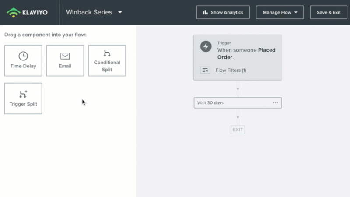Image resolution: width=350 pixels, height=197 pixels.
Task: Click the EXIT node in the flow
Action: (238, 130)
